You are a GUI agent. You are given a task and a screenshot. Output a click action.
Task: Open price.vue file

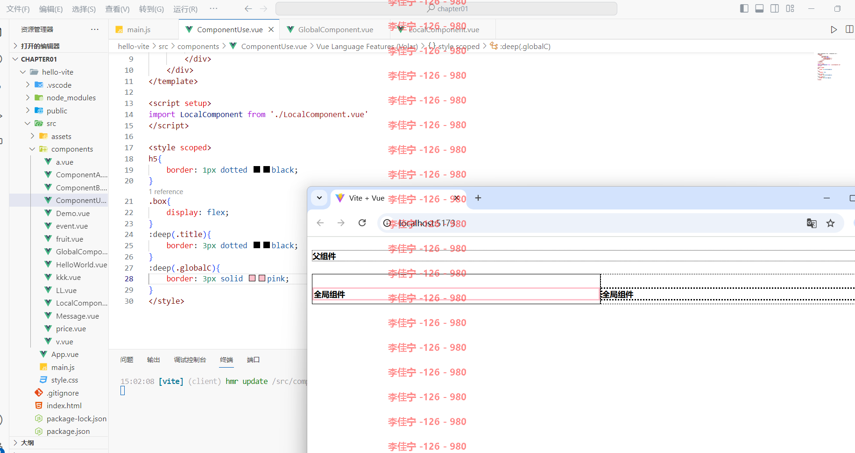tap(71, 328)
